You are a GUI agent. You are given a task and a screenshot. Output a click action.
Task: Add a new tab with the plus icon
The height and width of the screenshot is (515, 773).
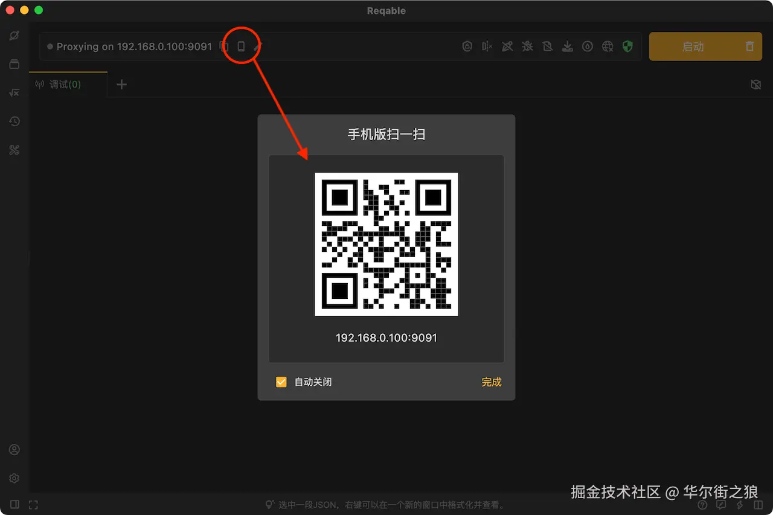(x=121, y=85)
